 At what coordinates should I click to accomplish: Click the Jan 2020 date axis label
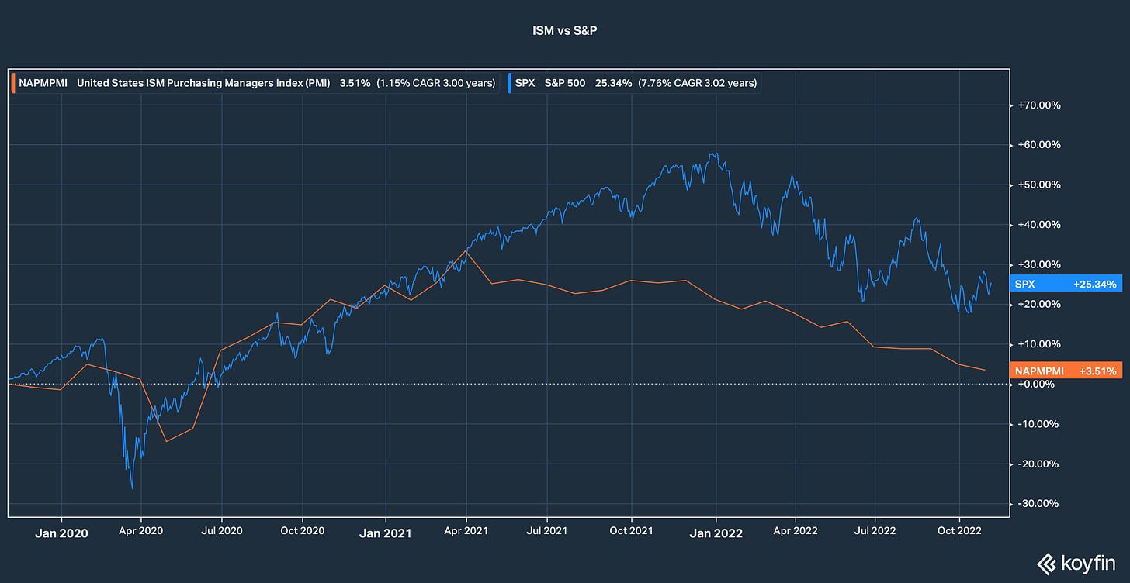[x=61, y=533]
